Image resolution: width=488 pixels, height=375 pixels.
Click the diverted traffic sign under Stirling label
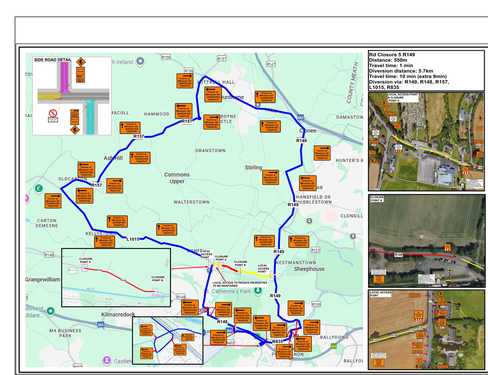click(271, 178)
